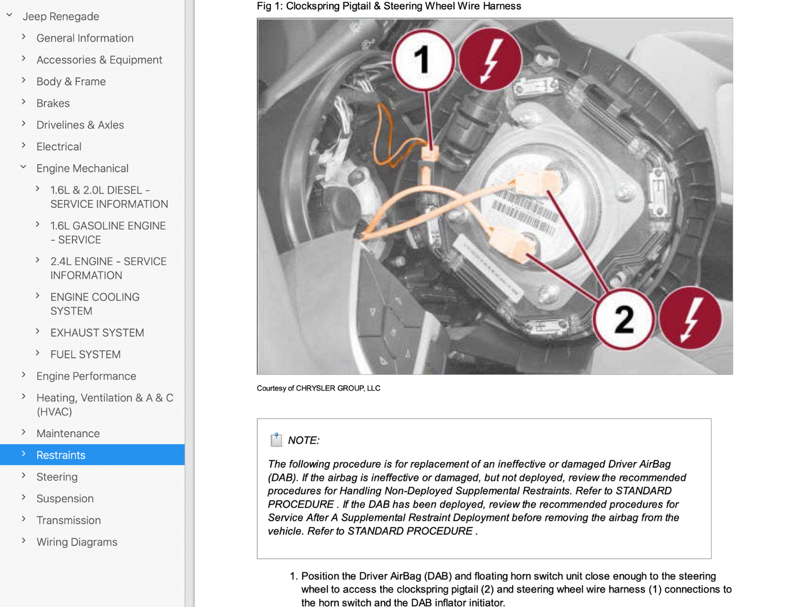Open the Brakes section
794x607 pixels.
coord(53,103)
